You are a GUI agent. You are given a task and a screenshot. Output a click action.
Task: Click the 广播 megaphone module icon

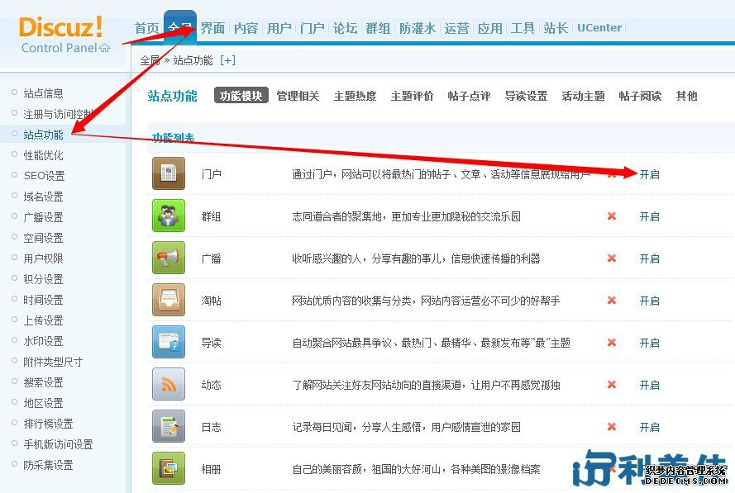(169, 258)
